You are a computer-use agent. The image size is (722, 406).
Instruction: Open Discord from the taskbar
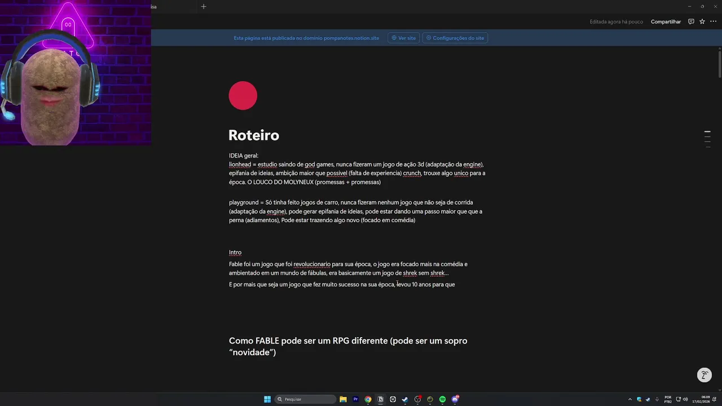pyautogui.click(x=455, y=399)
